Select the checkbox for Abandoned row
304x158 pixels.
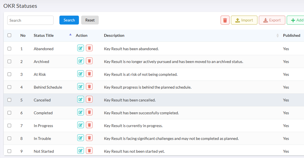click(x=9, y=48)
